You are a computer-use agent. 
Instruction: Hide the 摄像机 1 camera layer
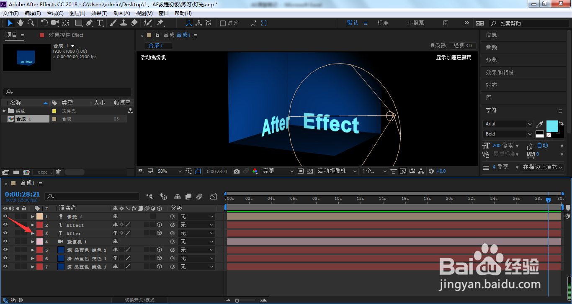(x=5, y=241)
